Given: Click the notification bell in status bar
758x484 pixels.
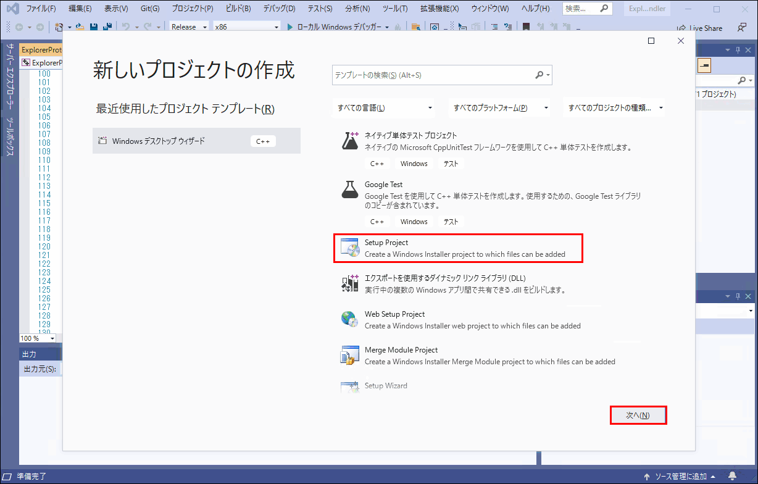Looking at the screenshot, I should coord(732,476).
